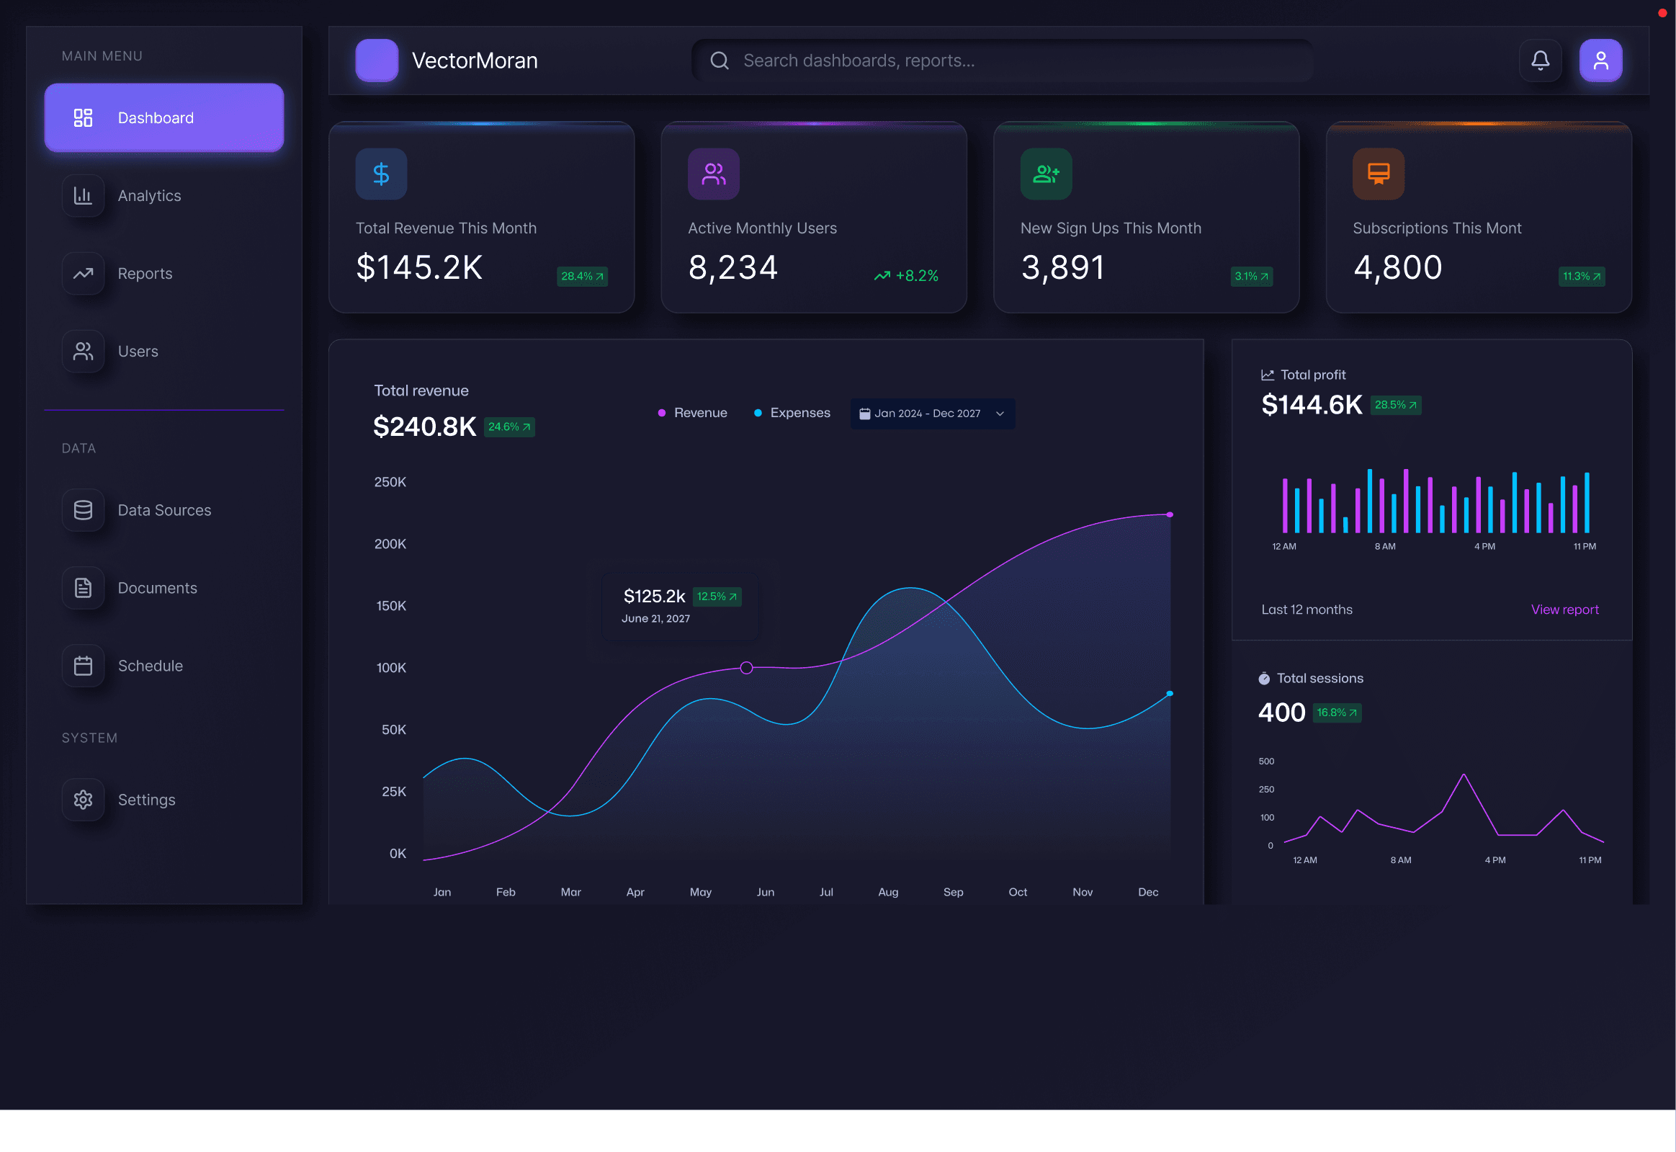Click the Active Monthly Users people icon
Screen dimensions: 1676x1152
713,174
